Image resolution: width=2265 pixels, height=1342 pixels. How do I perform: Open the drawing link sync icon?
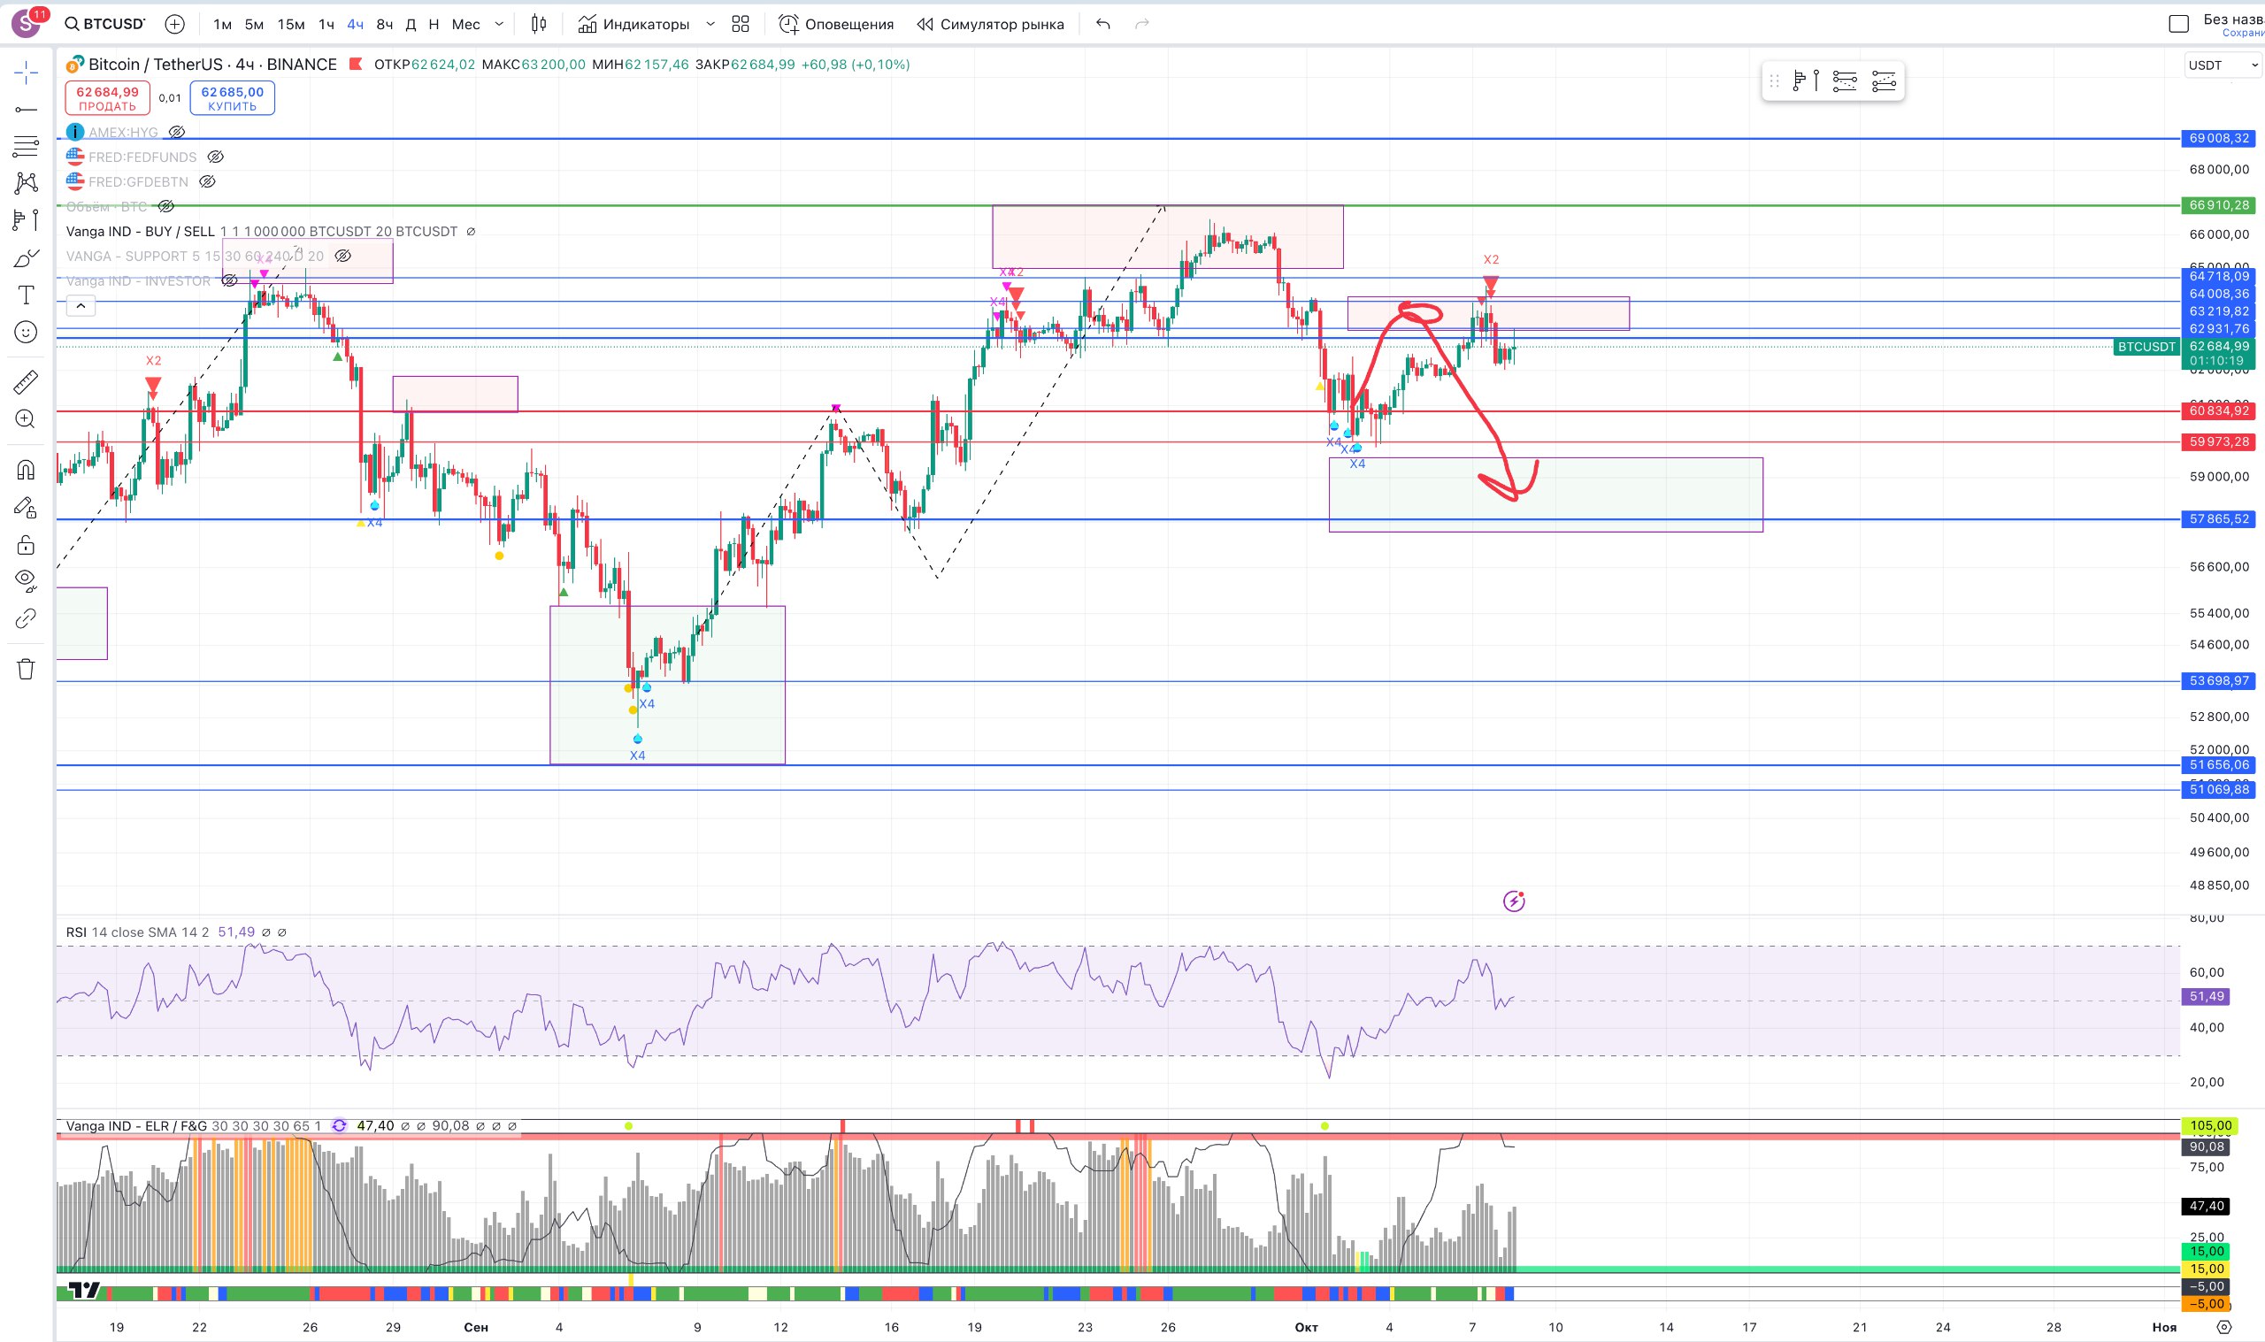(x=27, y=618)
